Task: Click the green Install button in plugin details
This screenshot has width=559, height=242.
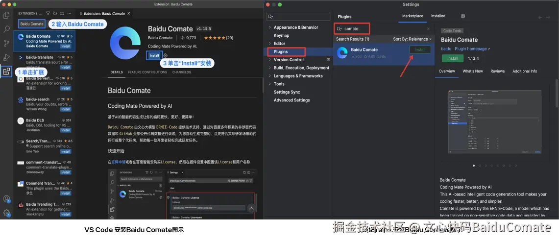Action: 452,58
